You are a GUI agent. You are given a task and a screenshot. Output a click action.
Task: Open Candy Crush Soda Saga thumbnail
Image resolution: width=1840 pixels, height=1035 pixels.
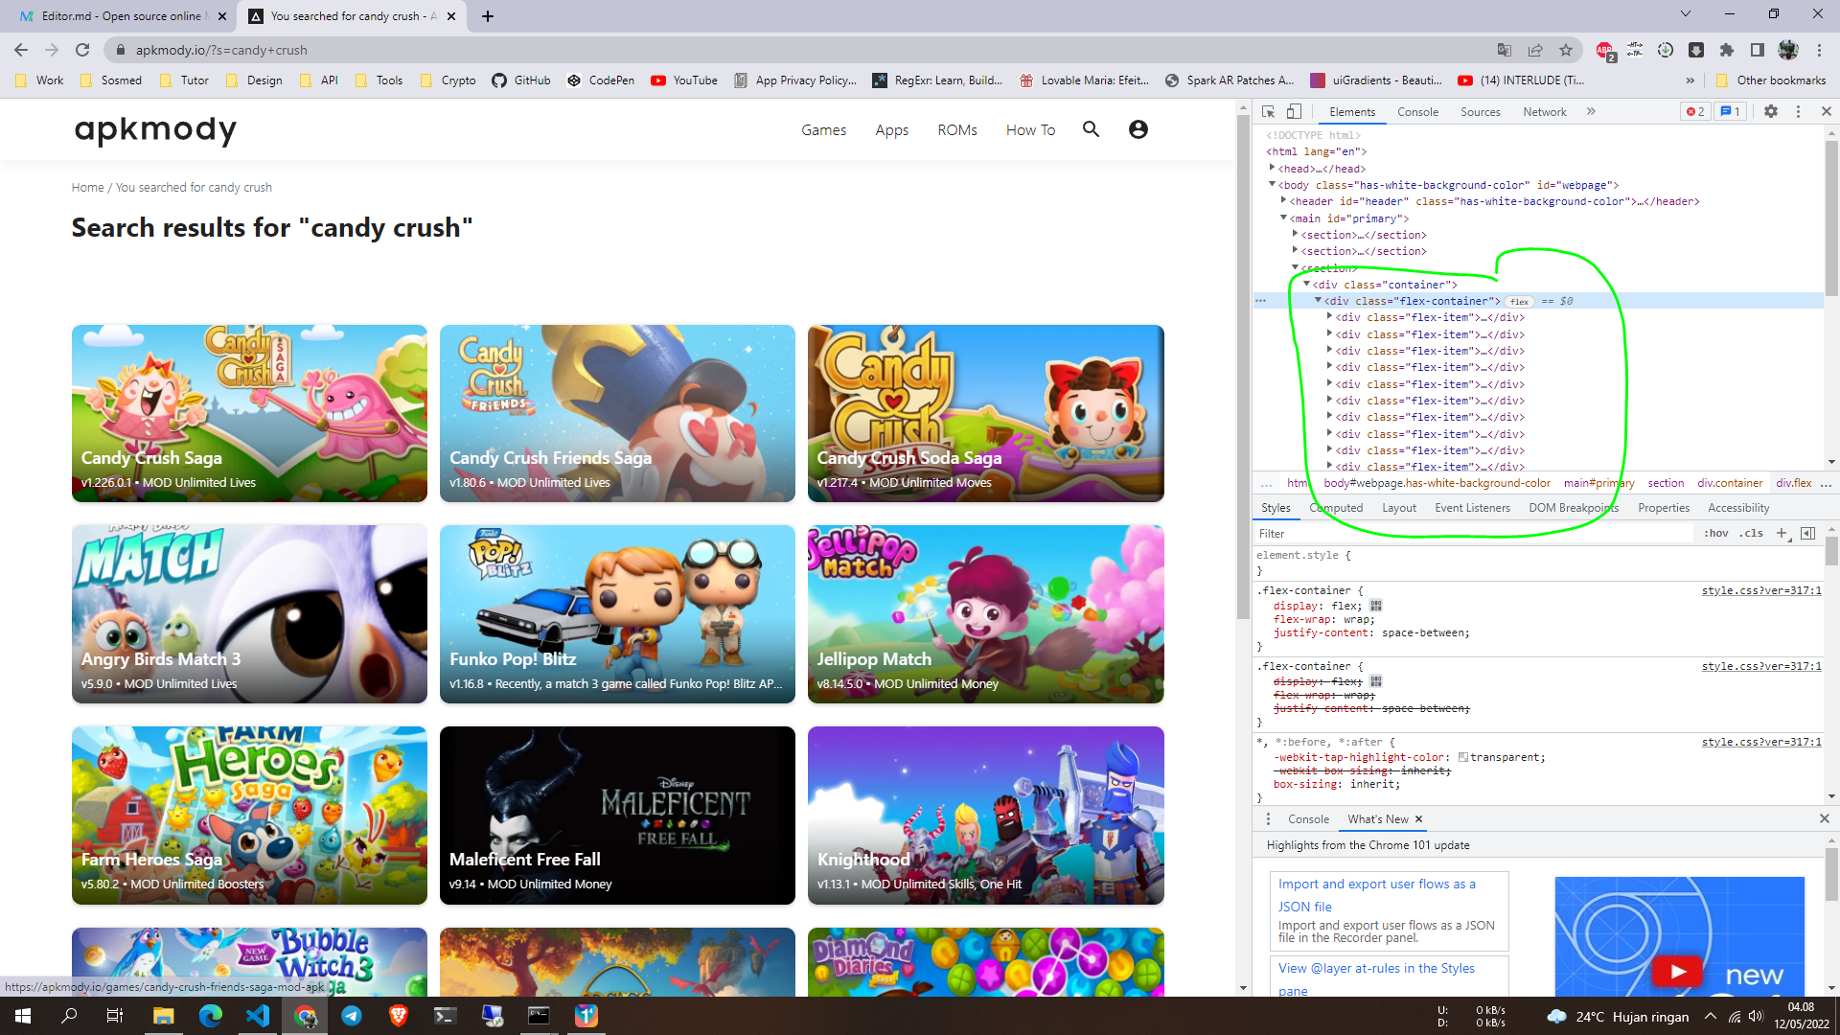click(x=985, y=413)
